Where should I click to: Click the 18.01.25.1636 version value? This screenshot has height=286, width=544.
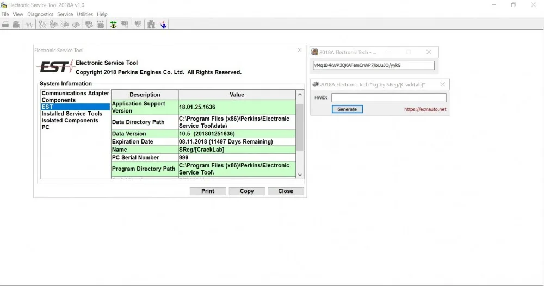click(x=197, y=107)
